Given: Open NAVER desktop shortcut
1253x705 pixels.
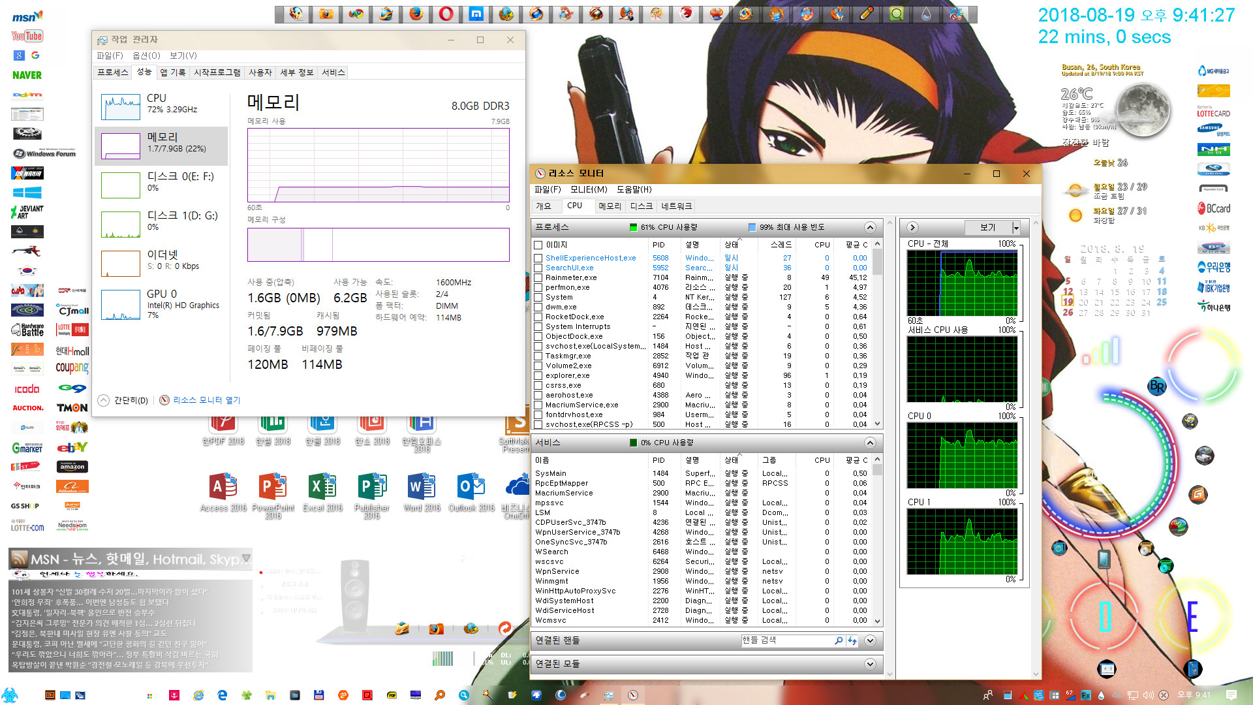Looking at the screenshot, I should 27,75.
